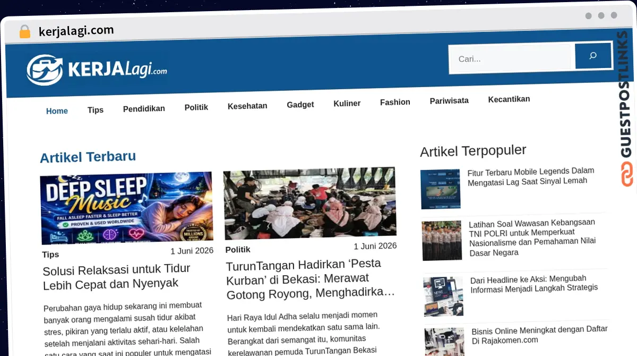Open Bisnis Online Meningkat dengan Daftar article
The image size is (637, 356).
click(540, 335)
